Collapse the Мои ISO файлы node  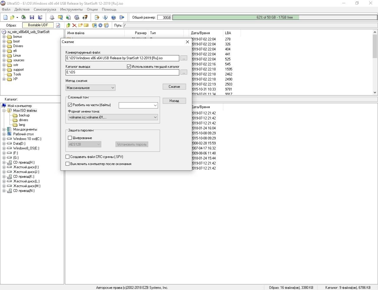(4, 111)
